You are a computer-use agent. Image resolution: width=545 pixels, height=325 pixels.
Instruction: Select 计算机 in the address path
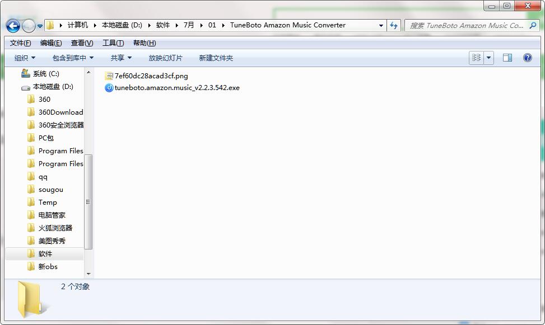[77, 25]
